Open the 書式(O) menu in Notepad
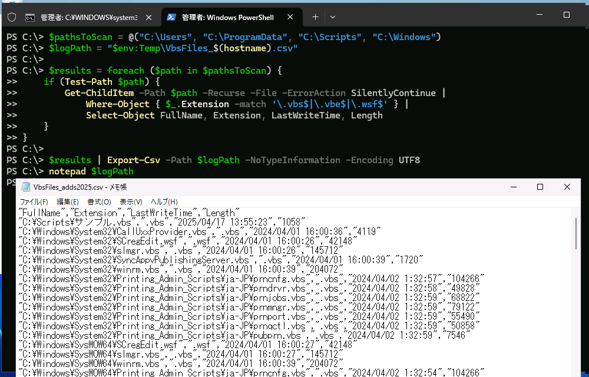 99,201
